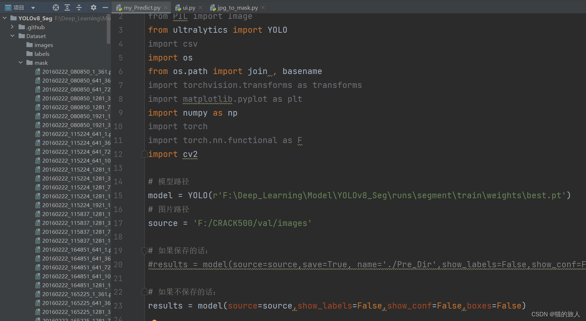Select file 20160222_115224_641_10

click(76, 160)
